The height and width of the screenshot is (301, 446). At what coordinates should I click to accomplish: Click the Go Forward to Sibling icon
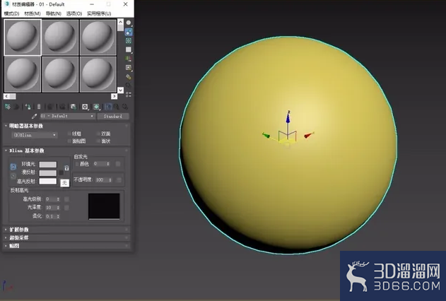coord(125,107)
